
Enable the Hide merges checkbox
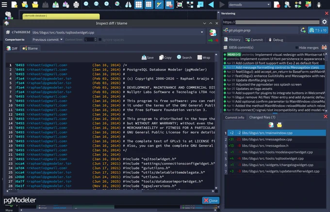tap(297, 47)
